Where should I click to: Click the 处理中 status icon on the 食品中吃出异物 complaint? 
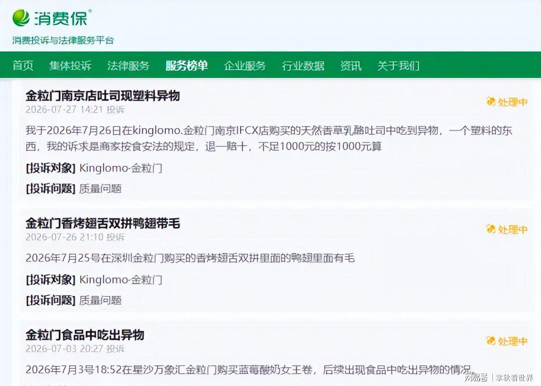point(490,341)
